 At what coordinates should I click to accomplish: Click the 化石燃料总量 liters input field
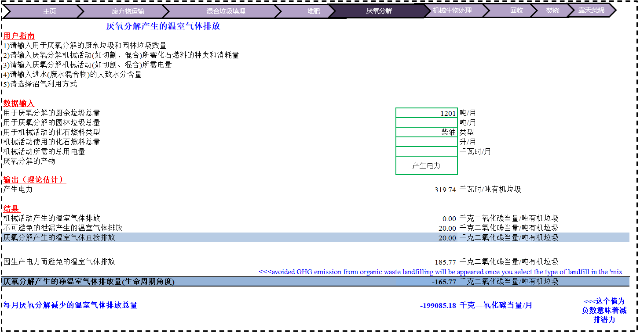(x=426, y=142)
